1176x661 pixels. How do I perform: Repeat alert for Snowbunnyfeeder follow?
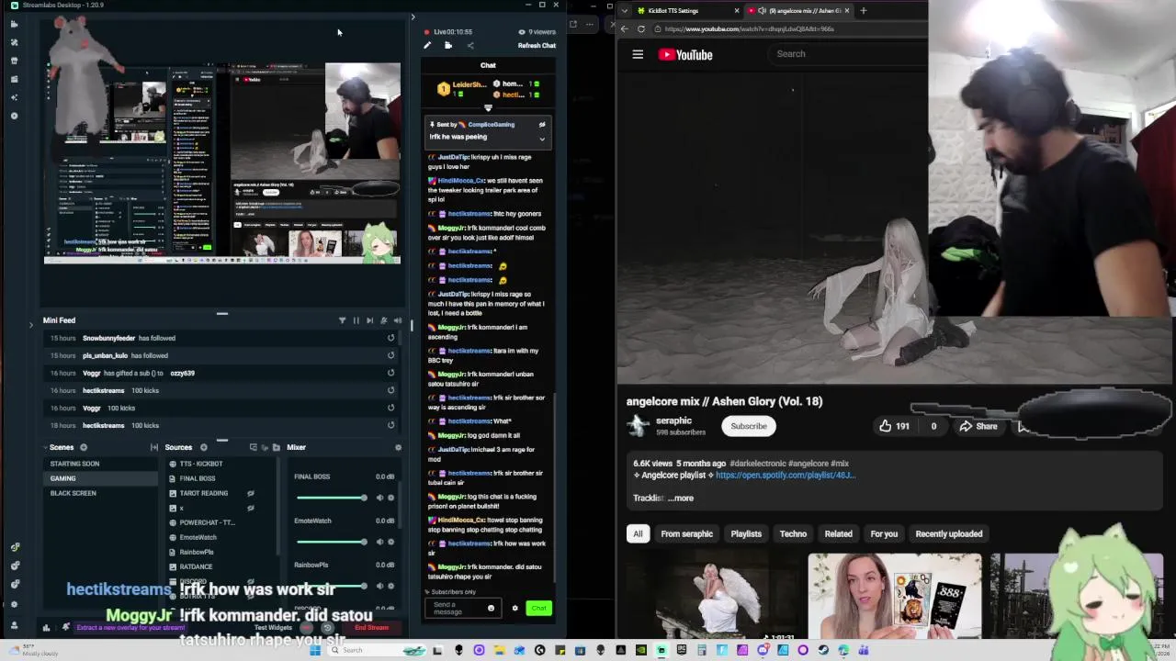pos(390,338)
